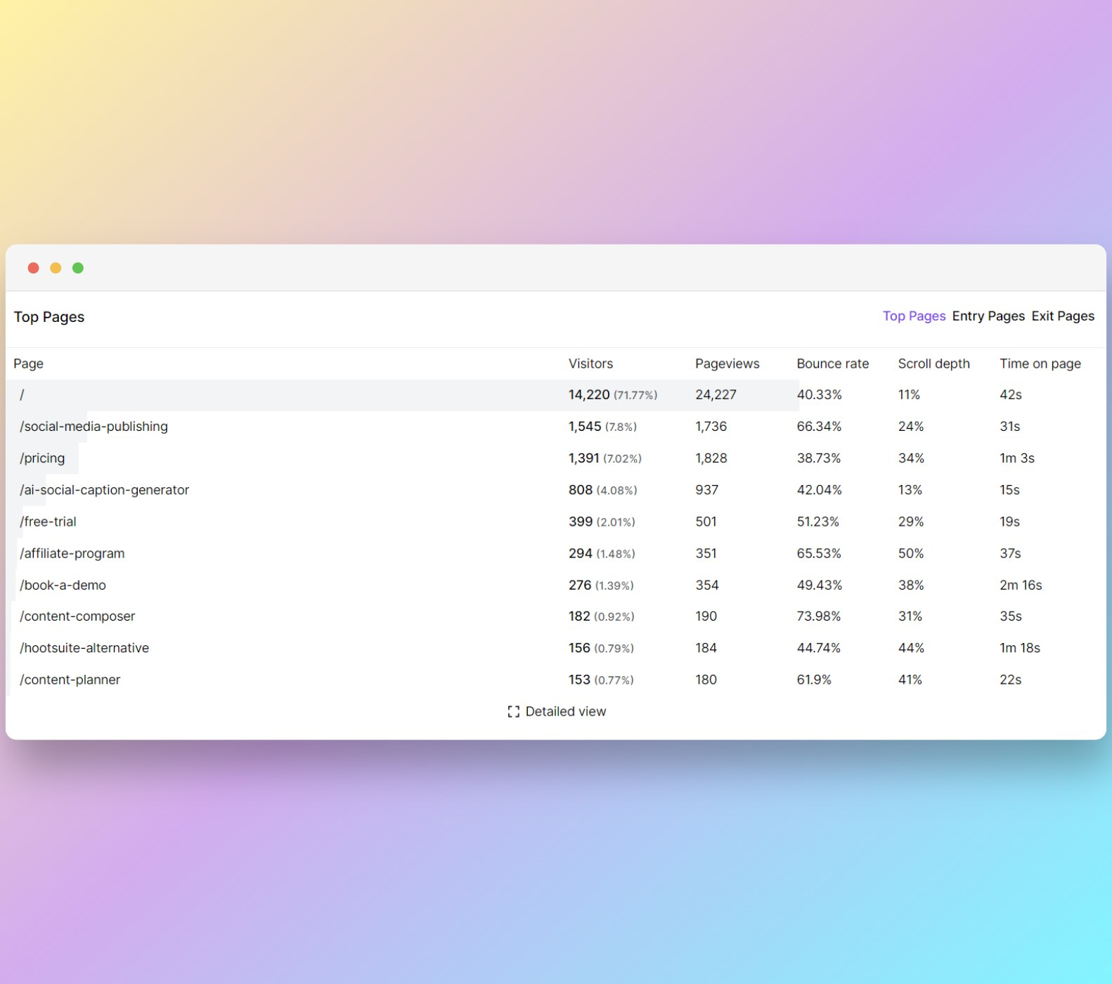Select the /pricing page entry

[x=42, y=458]
